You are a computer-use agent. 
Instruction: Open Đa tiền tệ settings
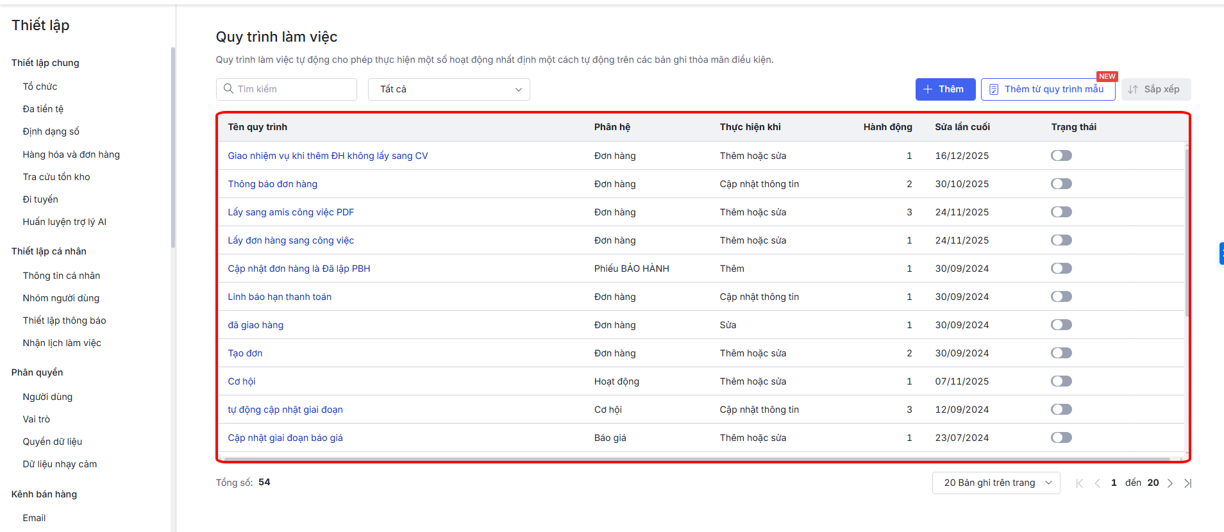(43, 109)
